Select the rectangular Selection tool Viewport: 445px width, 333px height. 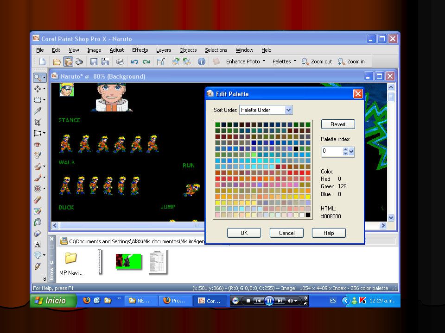(38, 100)
